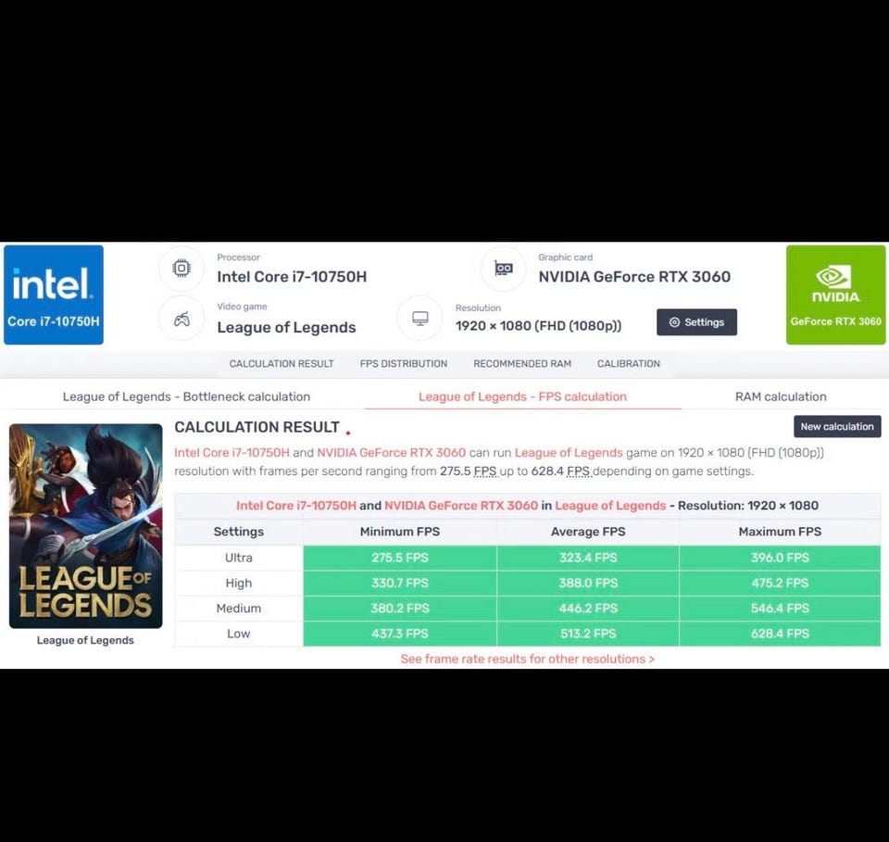Select resolution 1920 × 1080 (FHD (1080p))

click(x=539, y=325)
